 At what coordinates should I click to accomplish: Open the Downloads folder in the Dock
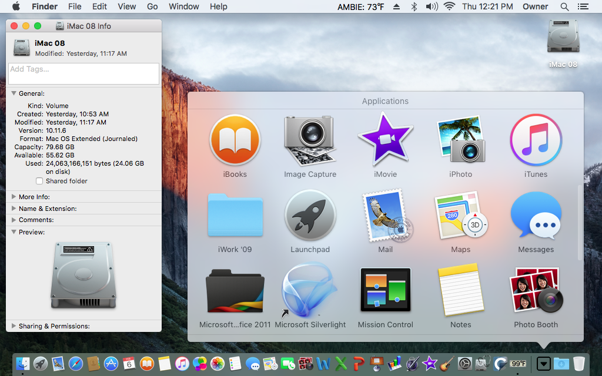coord(561,363)
